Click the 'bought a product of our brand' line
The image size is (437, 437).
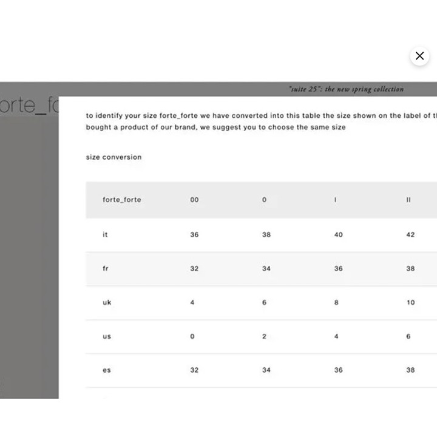pyautogui.click(x=215, y=127)
